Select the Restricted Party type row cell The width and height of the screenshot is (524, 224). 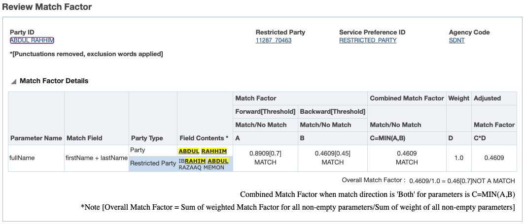[153, 163]
